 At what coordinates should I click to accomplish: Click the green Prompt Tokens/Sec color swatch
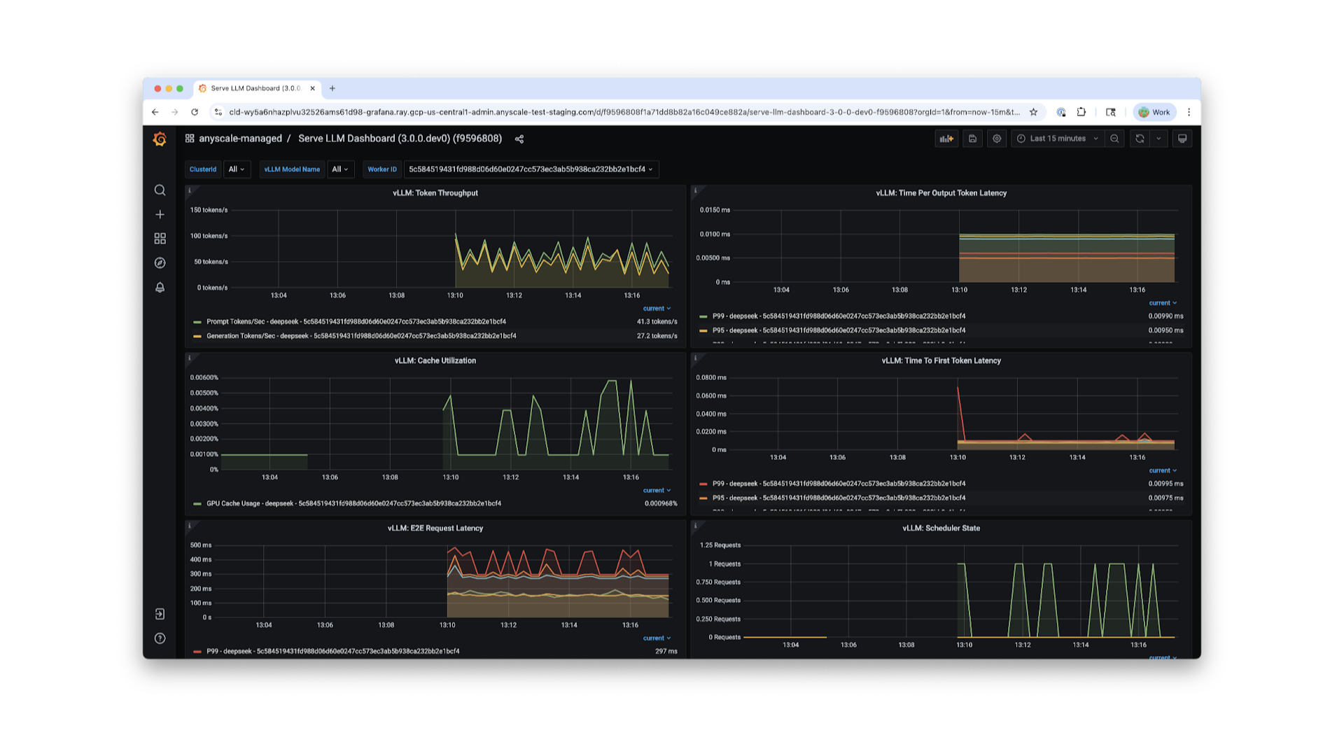pos(197,322)
